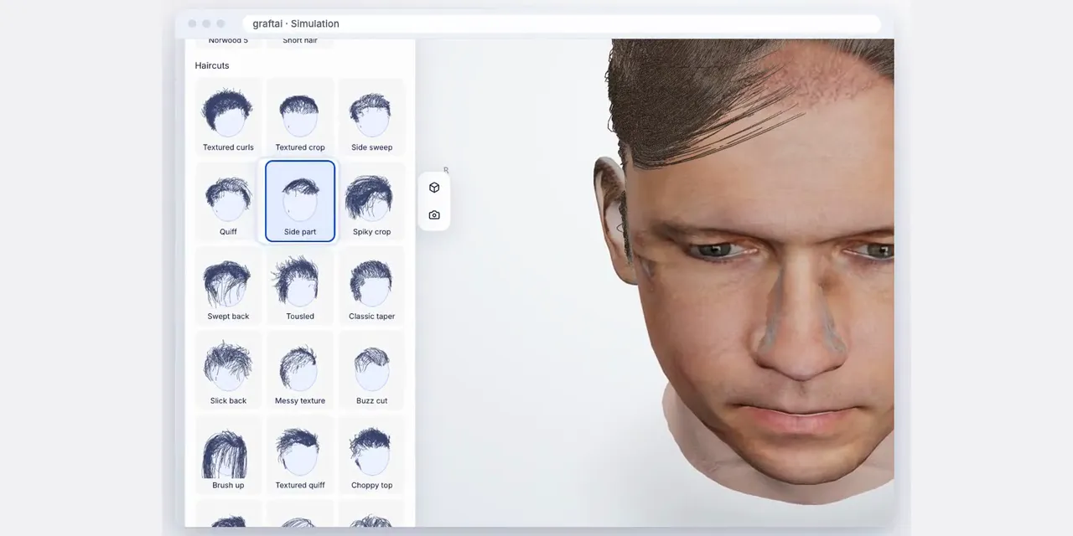1073x536 pixels.
Task: Select the Buzz cut haircut
Action: pos(371,370)
